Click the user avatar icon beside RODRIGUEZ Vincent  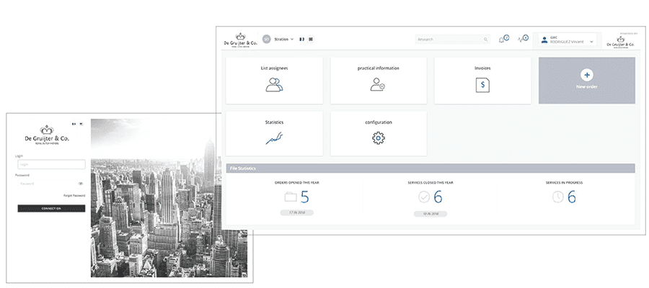(x=544, y=40)
